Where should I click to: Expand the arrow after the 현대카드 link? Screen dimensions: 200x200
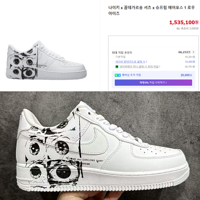[x=146, y=62]
